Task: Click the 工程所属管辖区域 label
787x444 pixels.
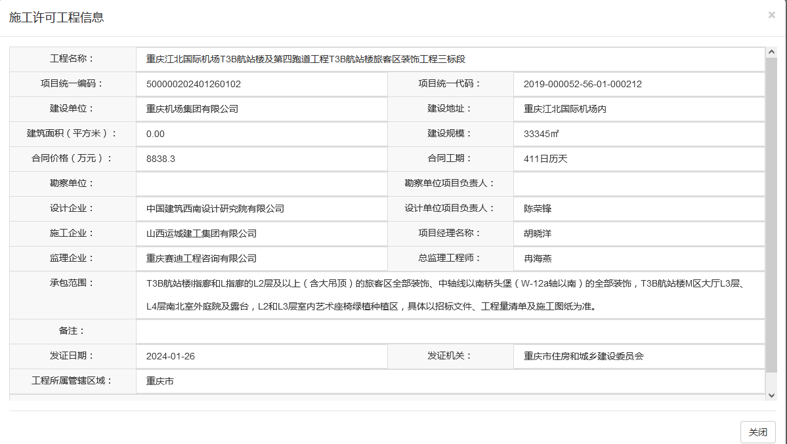Action: [72, 381]
